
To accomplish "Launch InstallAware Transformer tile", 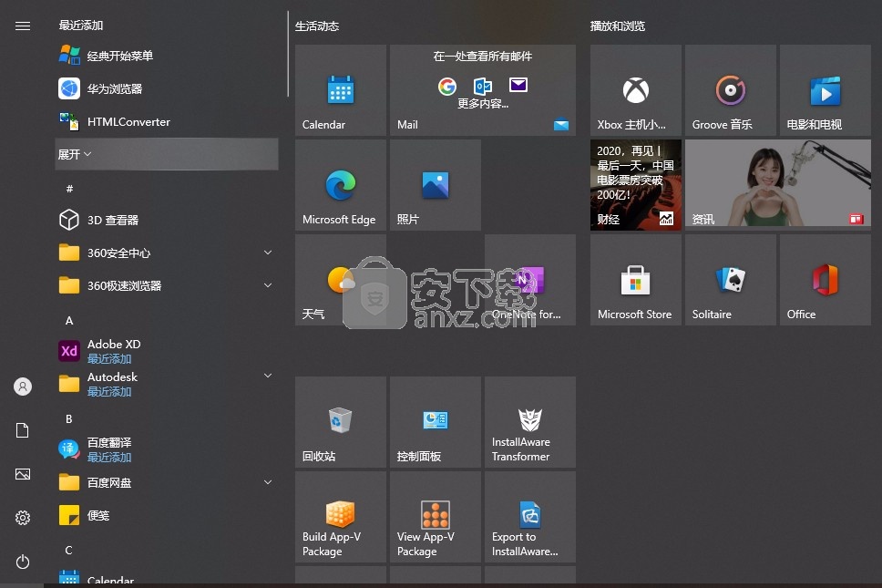I will 530,422.
